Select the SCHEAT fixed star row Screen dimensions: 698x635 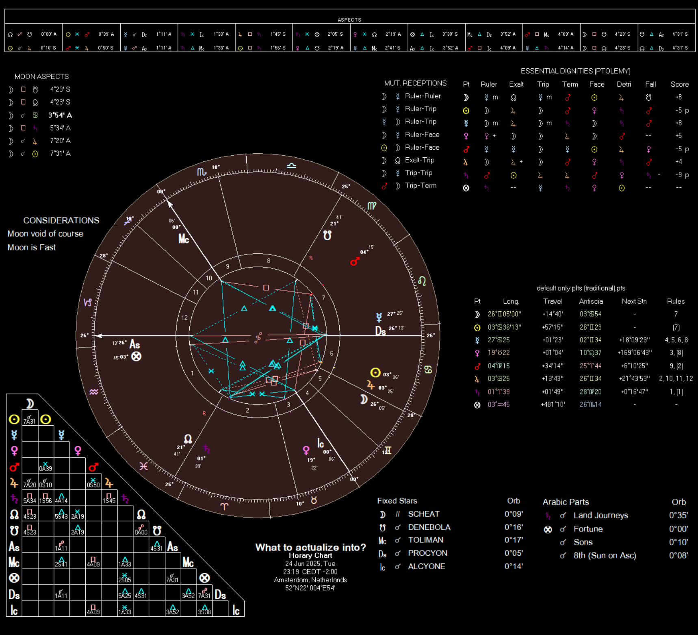[x=451, y=514]
